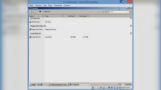
Task: Click the 21.7 GB free space value
Action: pos(86,37)
